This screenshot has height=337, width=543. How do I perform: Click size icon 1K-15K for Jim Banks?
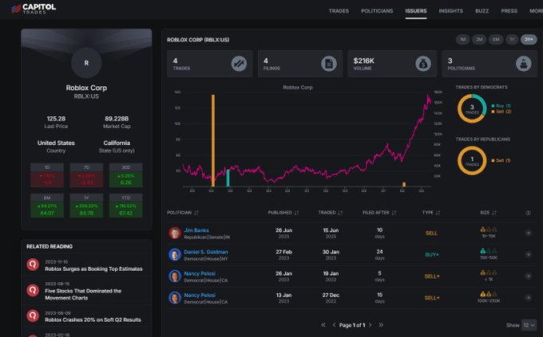(x=488, y=229)
